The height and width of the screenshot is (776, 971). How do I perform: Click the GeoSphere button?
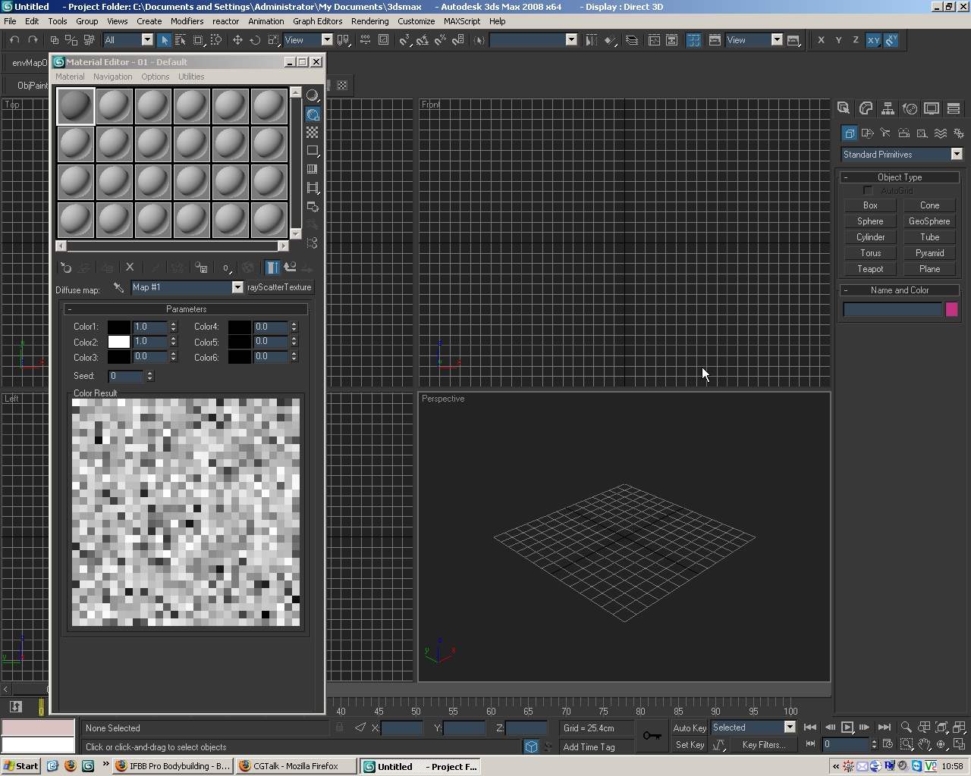pyautogui.click(x=929, y=221)
